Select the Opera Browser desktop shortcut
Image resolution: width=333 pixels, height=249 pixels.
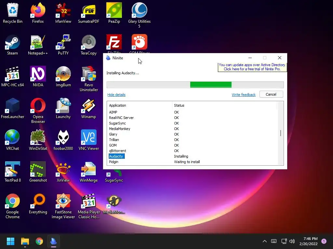tap(38, 110)
